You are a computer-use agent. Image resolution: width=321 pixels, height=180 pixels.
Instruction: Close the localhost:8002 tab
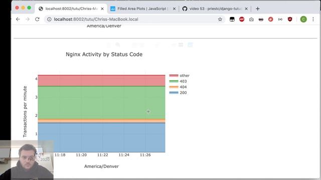point(102,9)
